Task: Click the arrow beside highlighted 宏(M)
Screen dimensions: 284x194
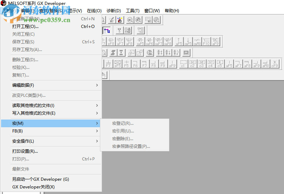Action: pyautogui.click(x=97, y=123)
